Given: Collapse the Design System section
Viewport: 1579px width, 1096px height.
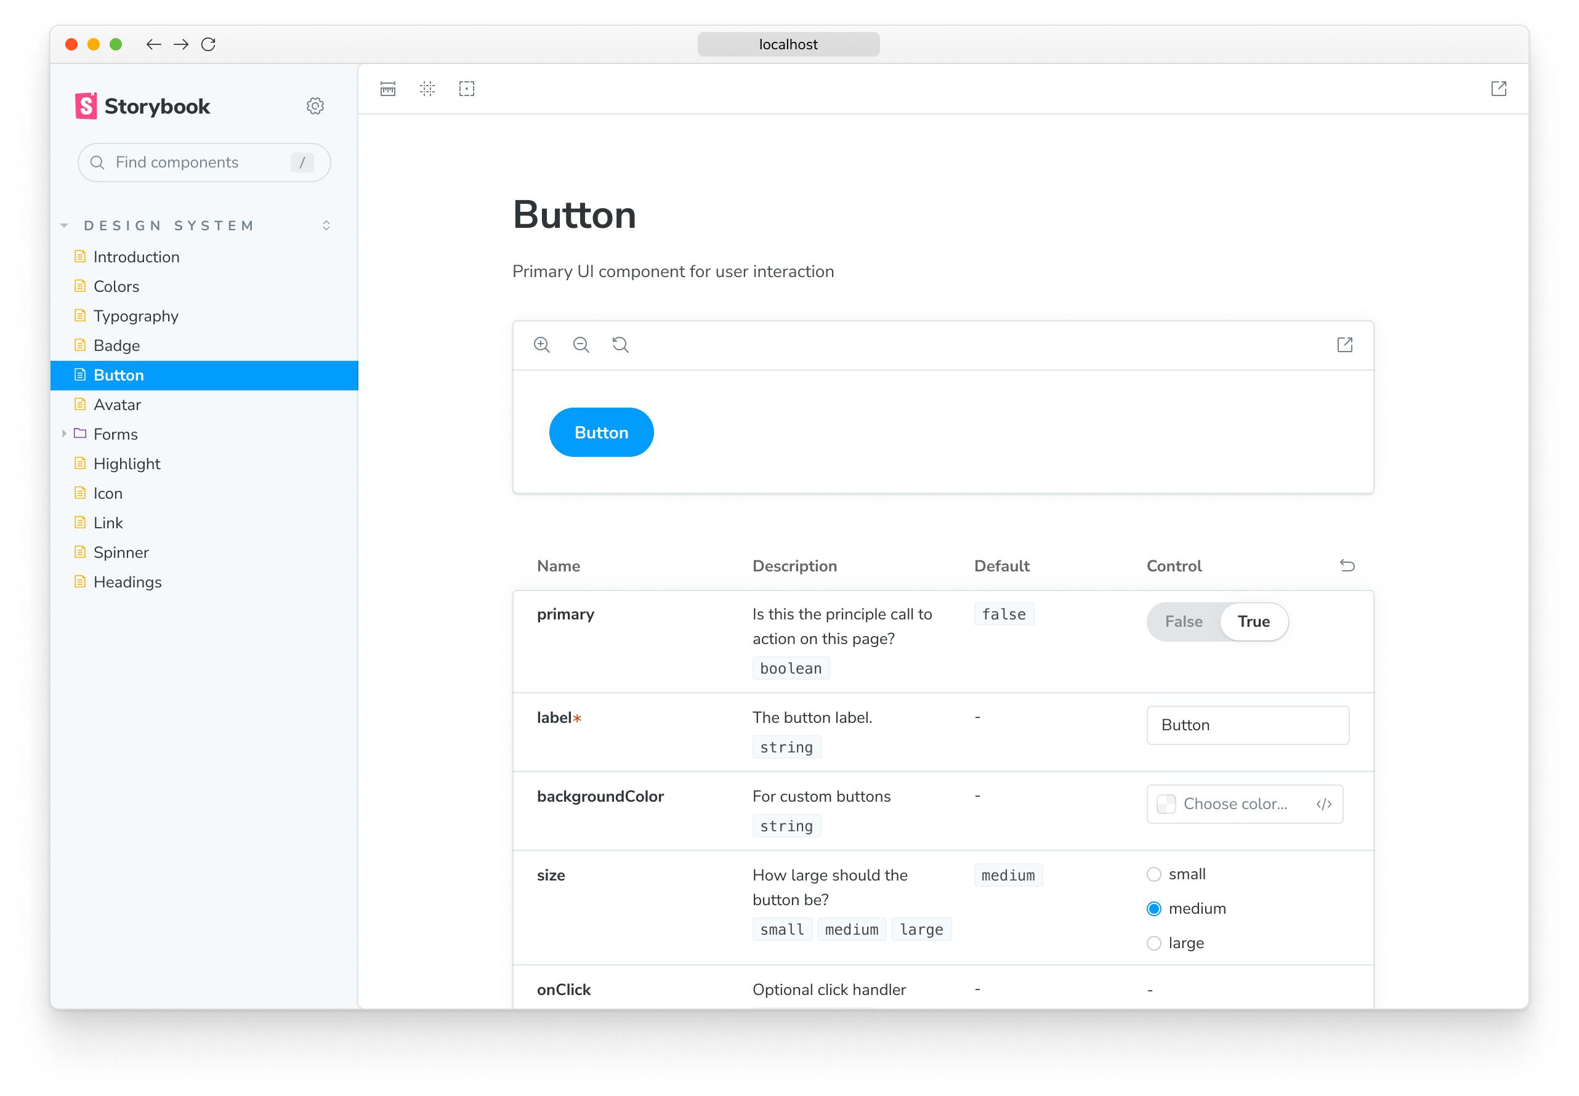Looking at the screenshot, I should (x=64, y=225).
